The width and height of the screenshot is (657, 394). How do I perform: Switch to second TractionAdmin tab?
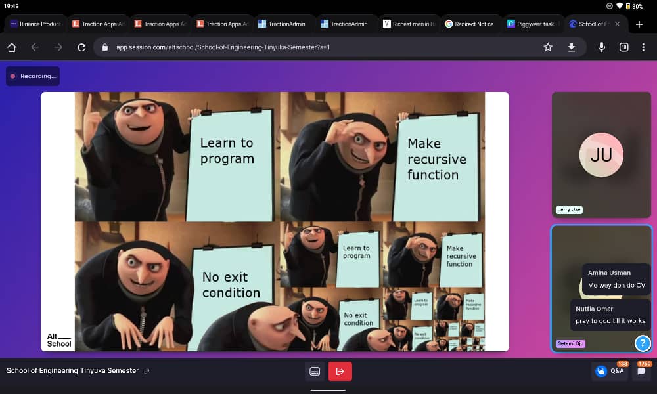coord(347,24)
